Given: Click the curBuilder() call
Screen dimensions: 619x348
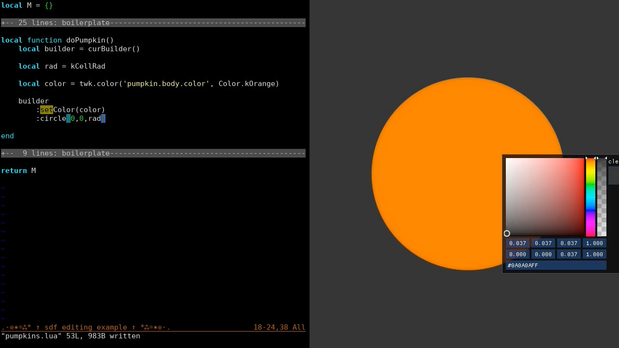Looking at the screenshot, I should (114, 49).
